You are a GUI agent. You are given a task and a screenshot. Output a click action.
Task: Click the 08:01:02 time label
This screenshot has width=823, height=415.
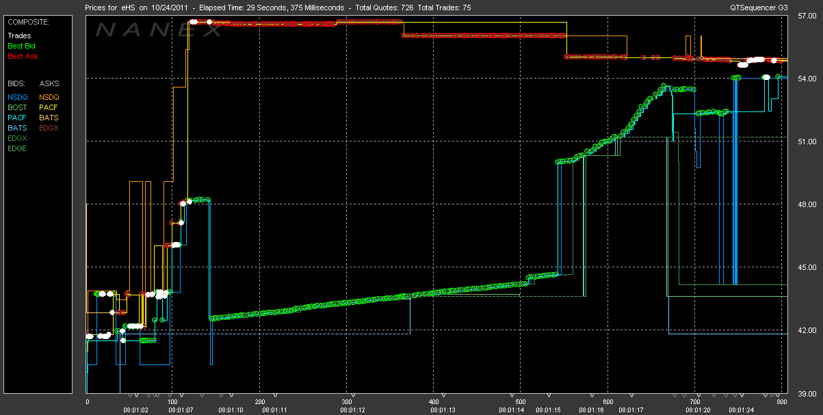click(x=135, y=410)
